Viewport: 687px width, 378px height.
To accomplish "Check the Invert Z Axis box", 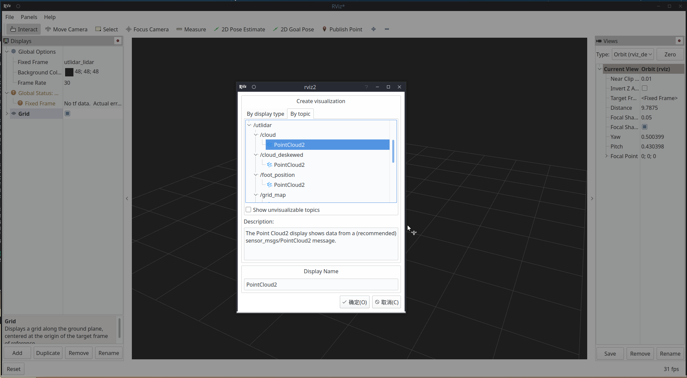I will pyautogui.click(x=645, y=88).
